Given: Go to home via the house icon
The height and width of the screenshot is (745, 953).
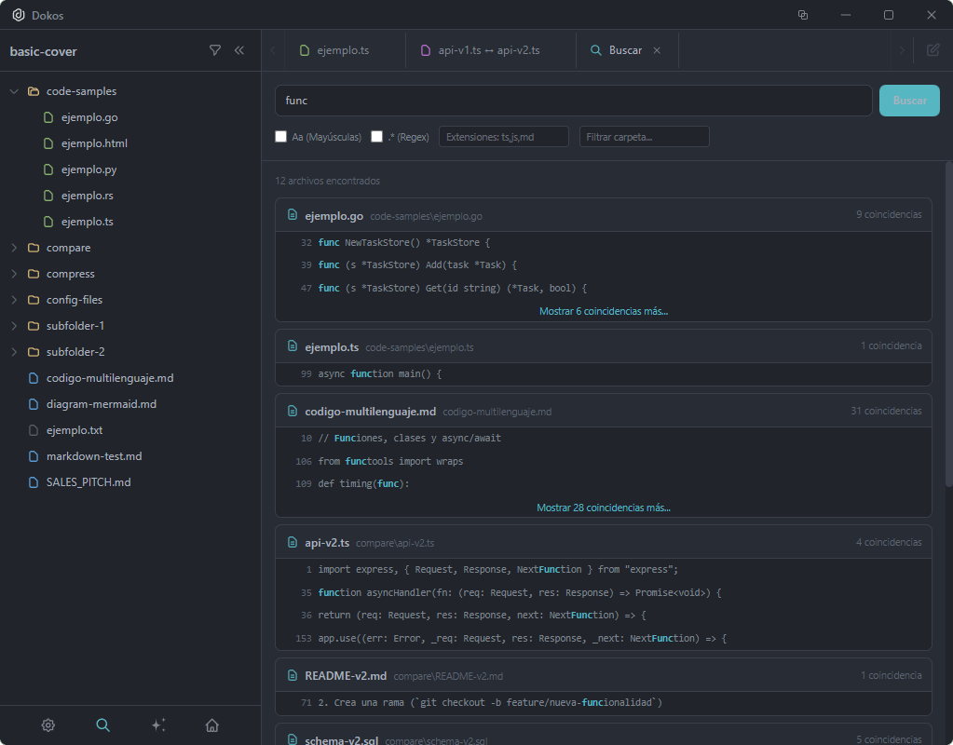Looking at the screenshot, I should coord(212,725).
